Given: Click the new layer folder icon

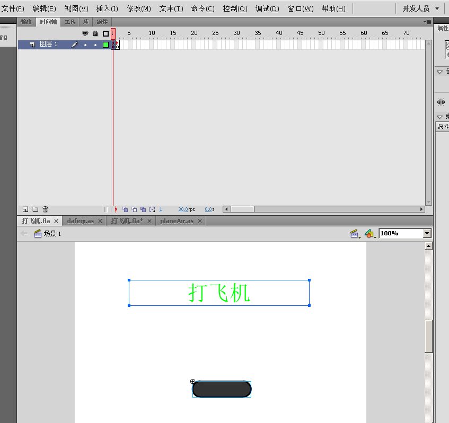Looking at the screenshot, I should click(35, 209).
